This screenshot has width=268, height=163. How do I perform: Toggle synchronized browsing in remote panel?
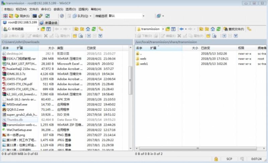249,29
